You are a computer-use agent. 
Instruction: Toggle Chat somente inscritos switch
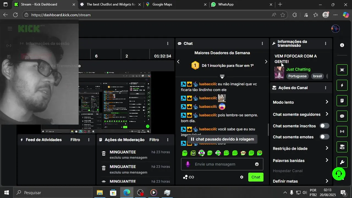324,126
